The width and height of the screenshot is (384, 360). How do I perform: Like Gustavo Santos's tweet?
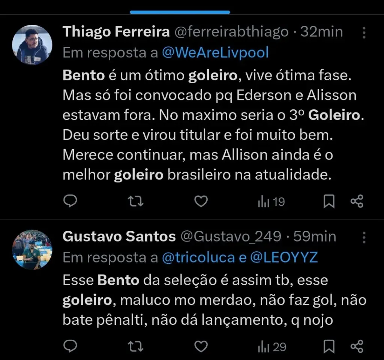201,347
